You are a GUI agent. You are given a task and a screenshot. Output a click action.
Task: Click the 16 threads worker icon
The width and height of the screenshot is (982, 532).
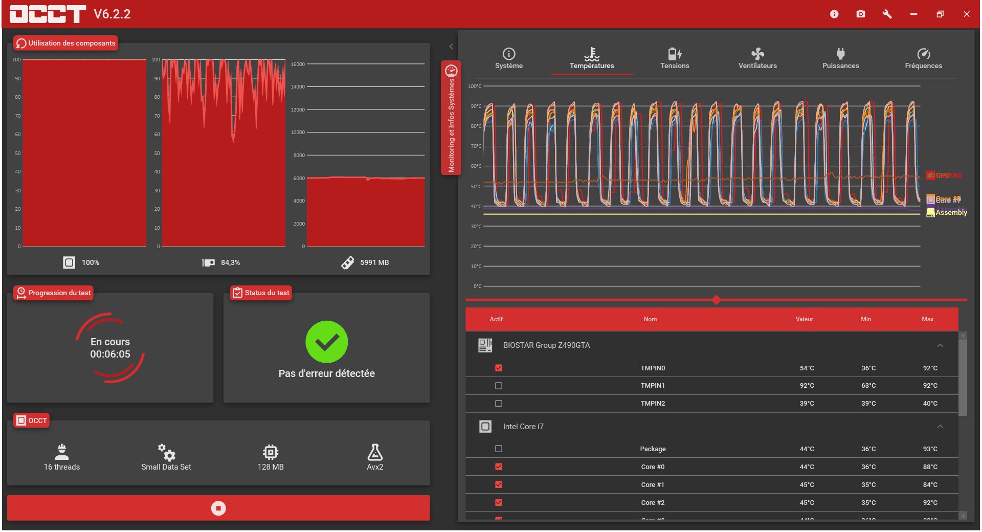point(62,452)
